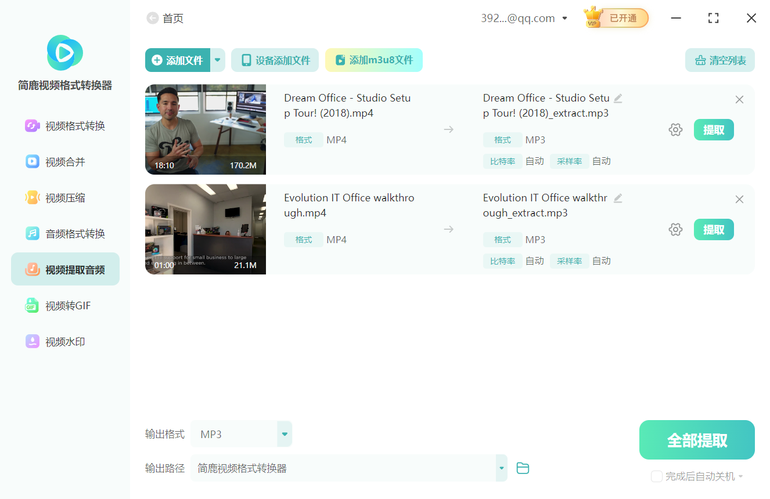Open output folder via folder icon

tap(523, 468)
